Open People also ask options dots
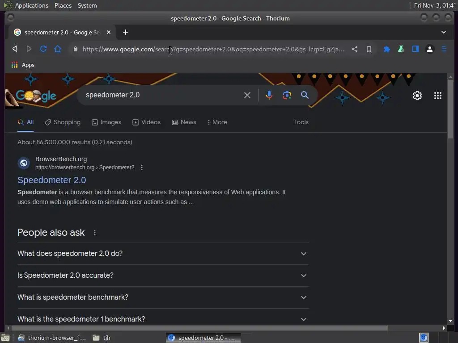This screenshot has width=458, height=343. click(x=95, y=232)
